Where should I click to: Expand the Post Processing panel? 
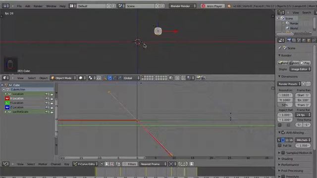(x=279, y=171)
